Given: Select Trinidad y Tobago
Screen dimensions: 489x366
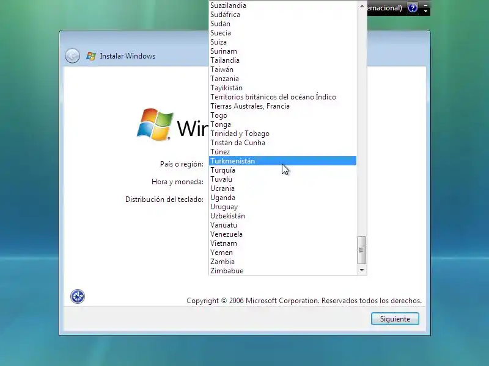Looking at the screenshot, I should 282,134.
